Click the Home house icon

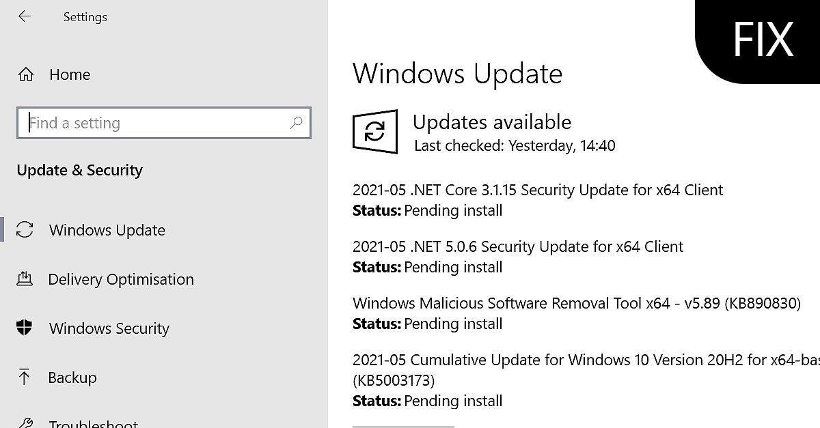pyautogui.click(x=25, y=74)
